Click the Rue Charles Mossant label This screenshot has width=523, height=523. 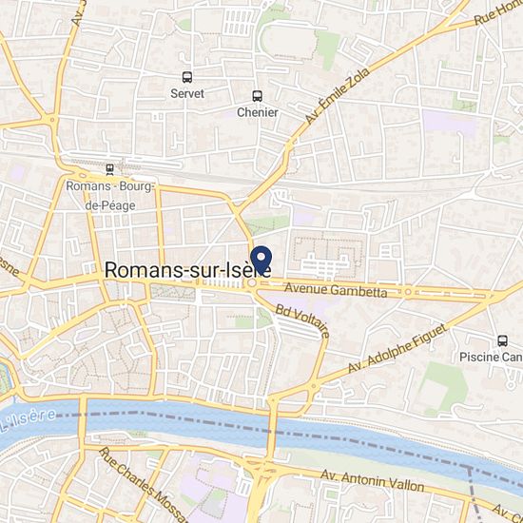pyautogui.click(x=144, y=485)
